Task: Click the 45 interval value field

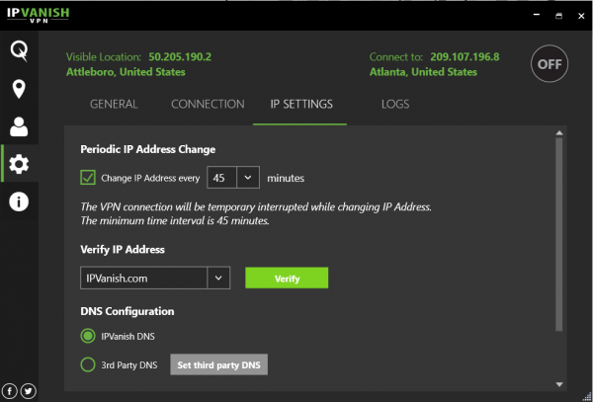Action: pyautogui.click(x=222, y=177)
